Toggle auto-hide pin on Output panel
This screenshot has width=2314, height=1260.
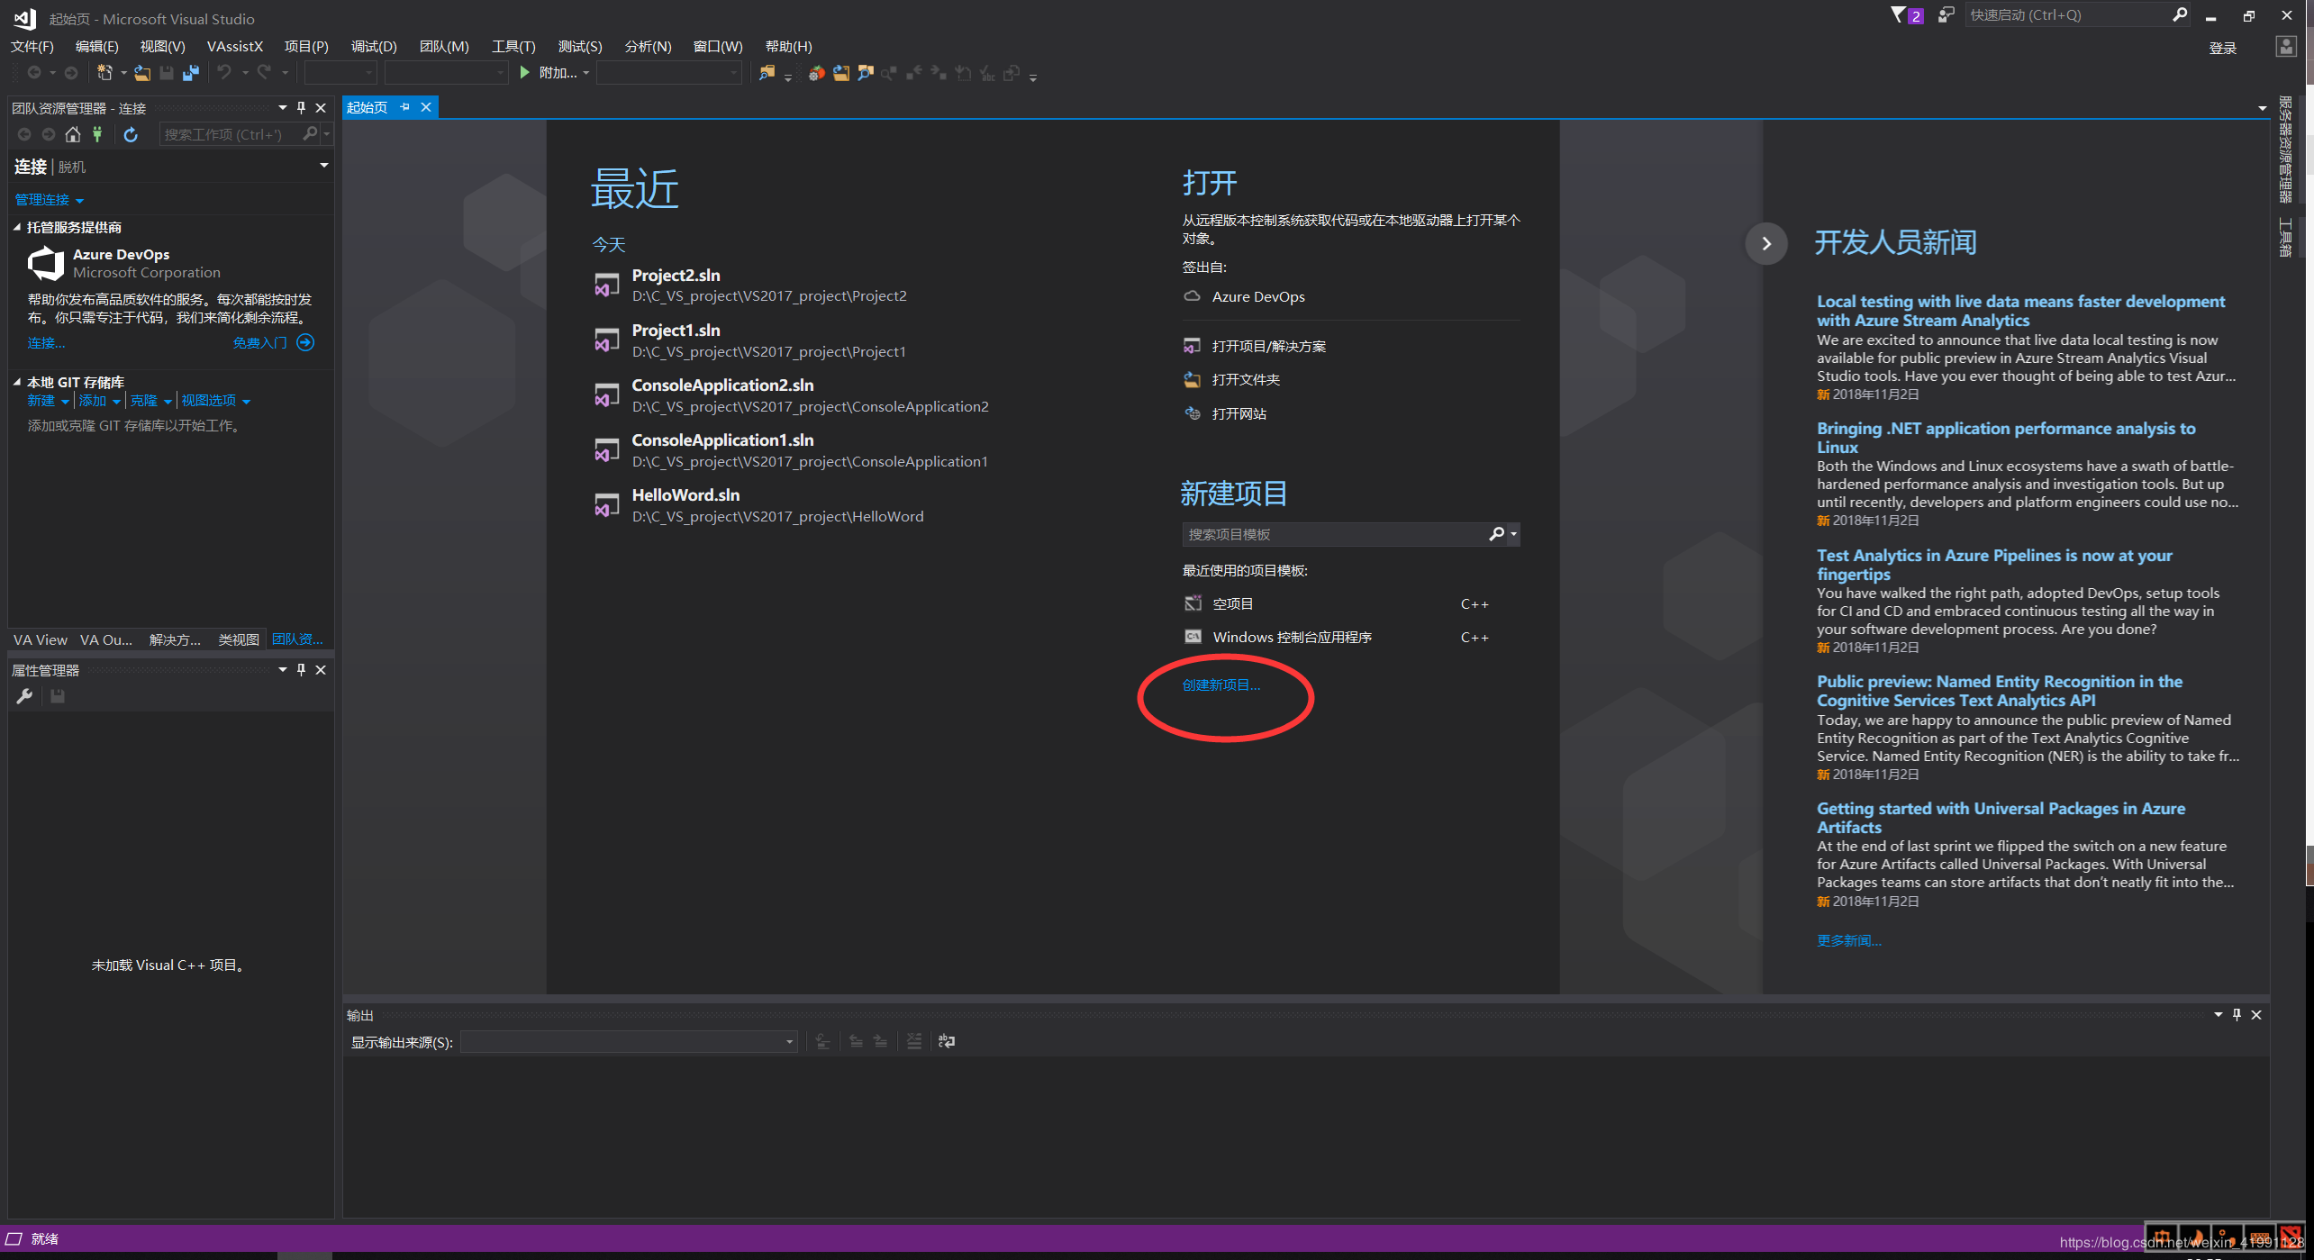(2237, 1015)
